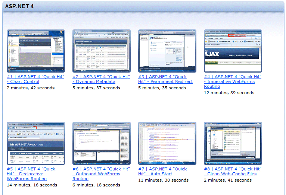Open the #4 Imperative WebForms Routing thumbnail
This screenshot has width=286, height=195.
click(x=233, y=51)
